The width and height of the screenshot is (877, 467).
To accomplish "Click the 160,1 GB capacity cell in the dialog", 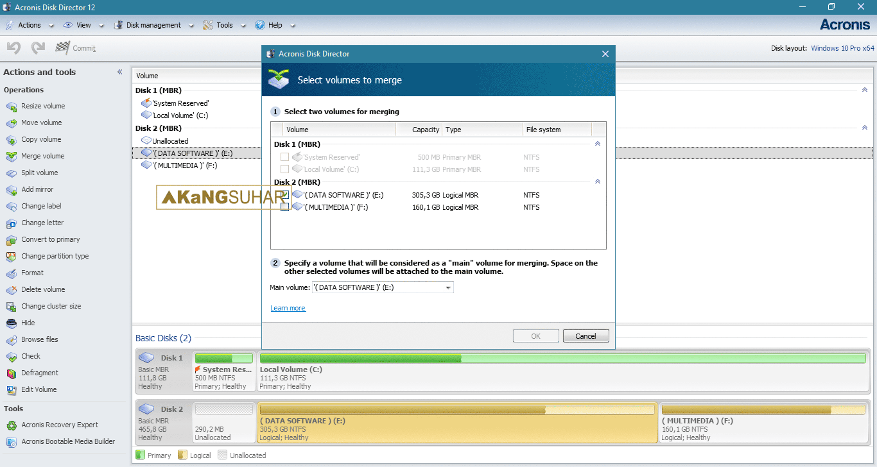I will click(426, 207).
